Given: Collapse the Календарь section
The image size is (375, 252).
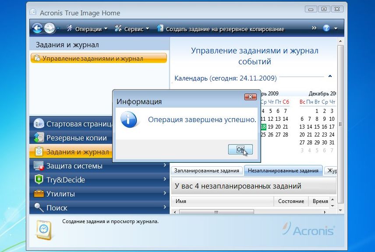Looking at the screenshot, I should point(330,76).
